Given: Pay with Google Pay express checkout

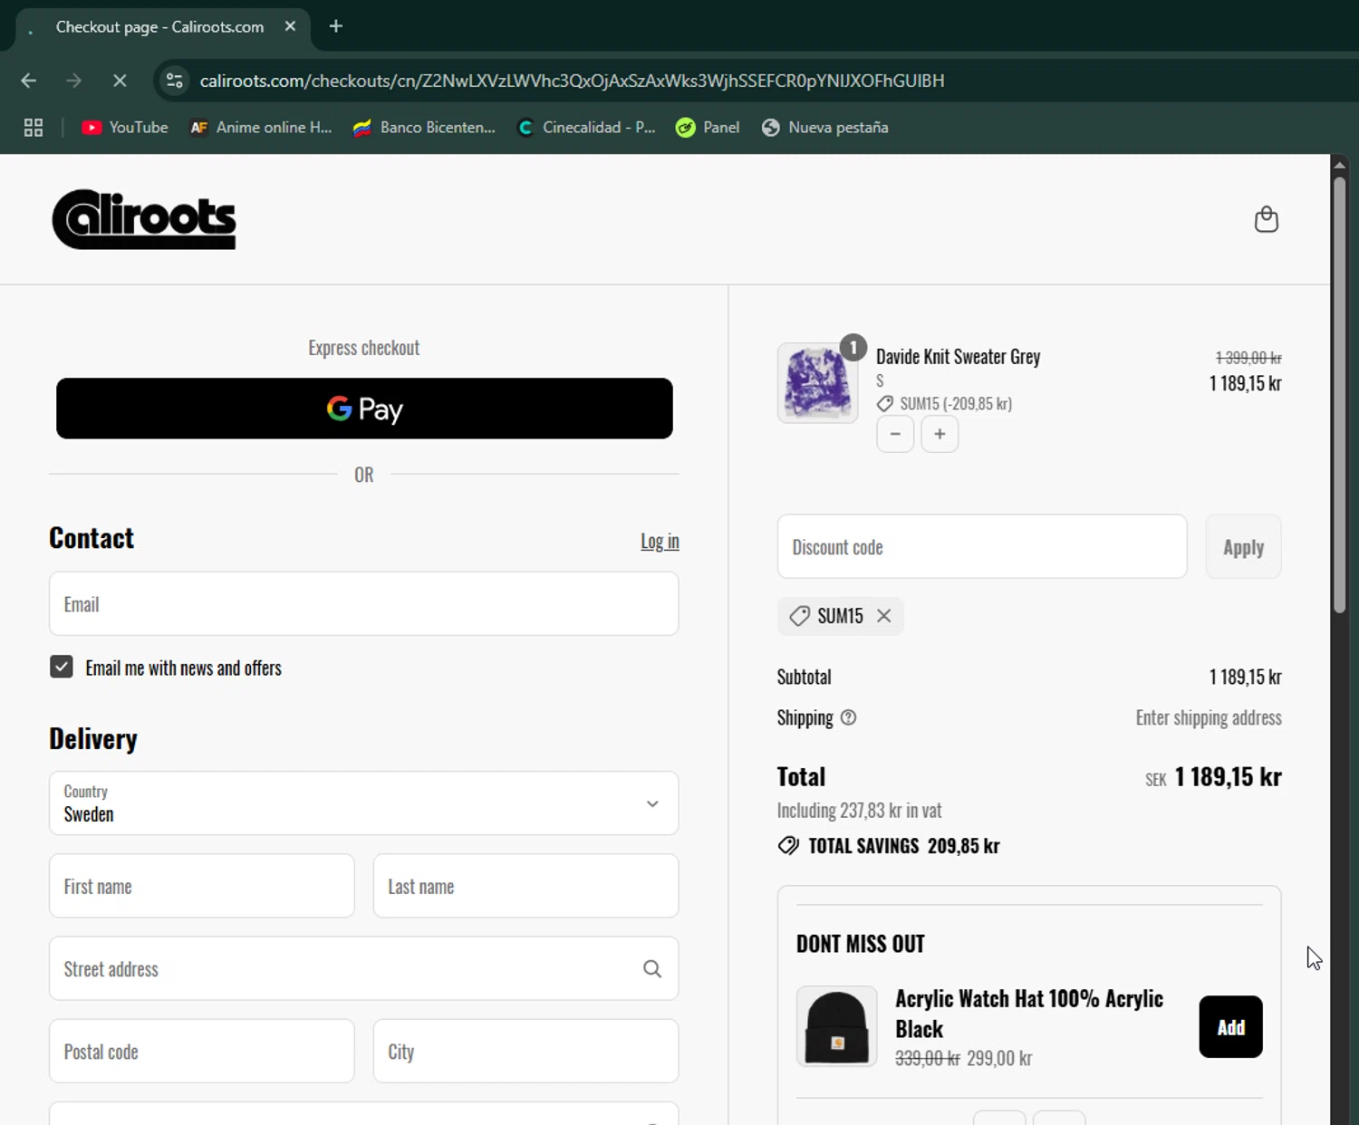Looking at the screenshot, I should 364,409.
